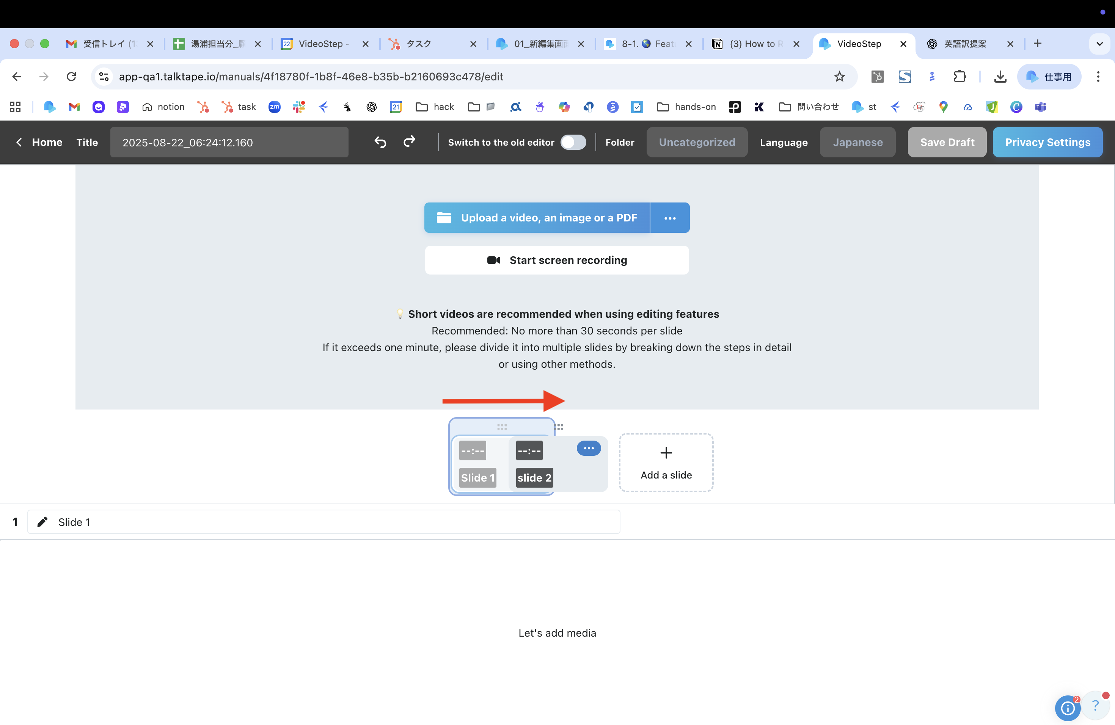Click the redo arrow icon
The height and width of the screenshot is (725, 1115).
pos(410,141)
